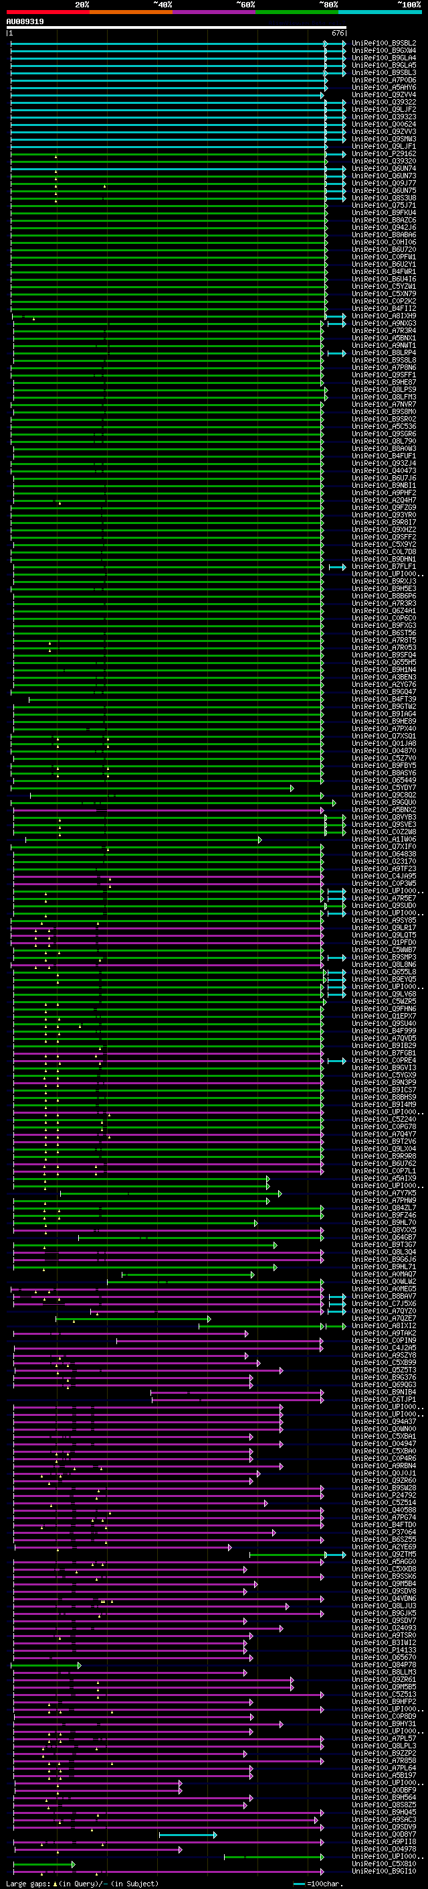Click the label UniRef100_B9NIB4
The width and height of the screenshot is (428, 1889).
pyautogui.click(x=384, y=1392)
